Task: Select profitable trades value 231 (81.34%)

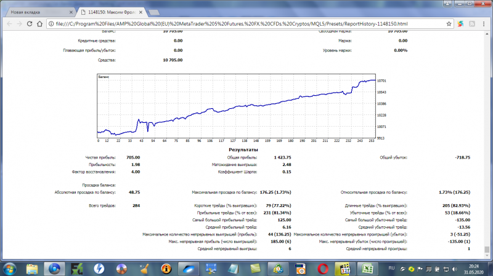Action: 277,213
